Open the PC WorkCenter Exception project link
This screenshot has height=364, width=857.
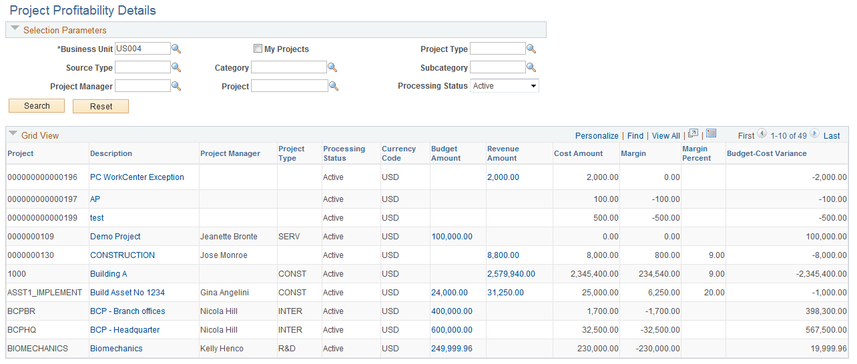(x=137, y=177)
